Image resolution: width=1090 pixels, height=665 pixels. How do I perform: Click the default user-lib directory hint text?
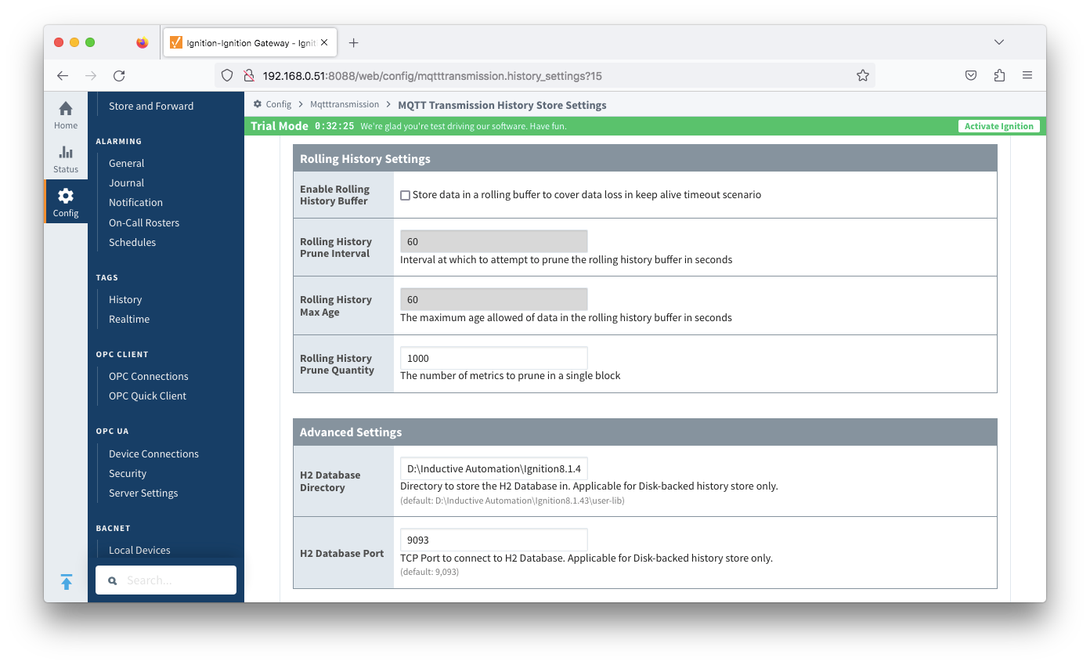(x=512, y=500)
